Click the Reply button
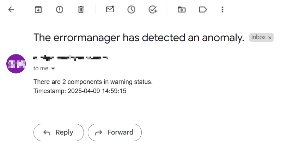This screenshot has height=156, width=287. [59, 132]
